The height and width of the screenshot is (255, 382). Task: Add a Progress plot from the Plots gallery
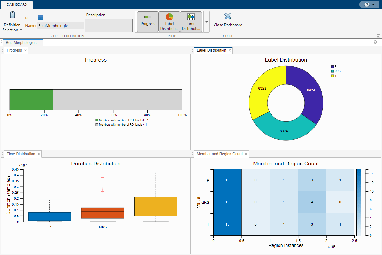click(147, 21)
